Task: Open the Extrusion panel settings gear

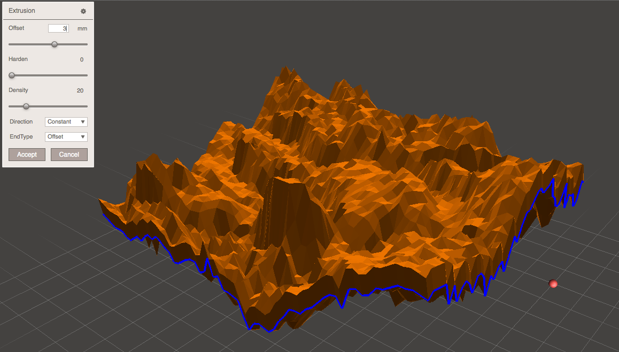Action: pyautogui.click(x=83, y=11)
